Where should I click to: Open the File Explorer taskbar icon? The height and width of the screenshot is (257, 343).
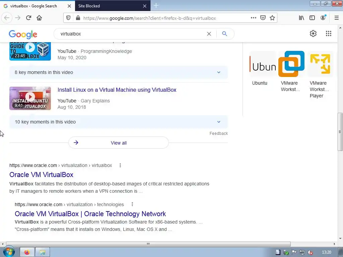tap(43, 252)
